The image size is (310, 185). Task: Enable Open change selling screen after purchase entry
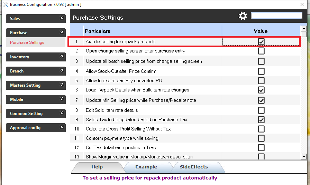261,51
